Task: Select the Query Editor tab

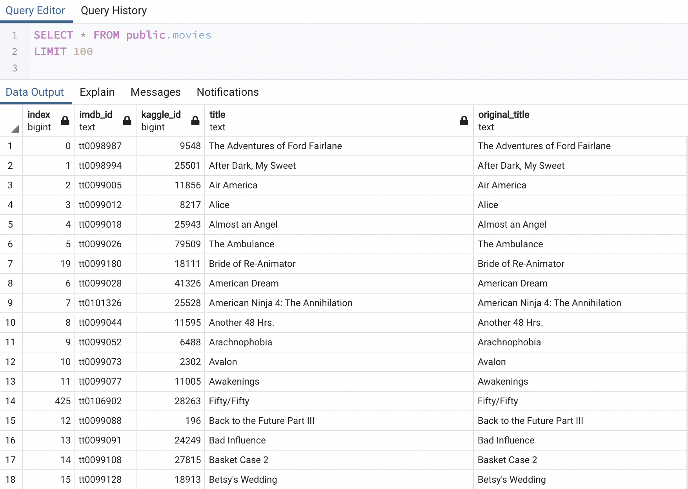Action: [35, 11]
